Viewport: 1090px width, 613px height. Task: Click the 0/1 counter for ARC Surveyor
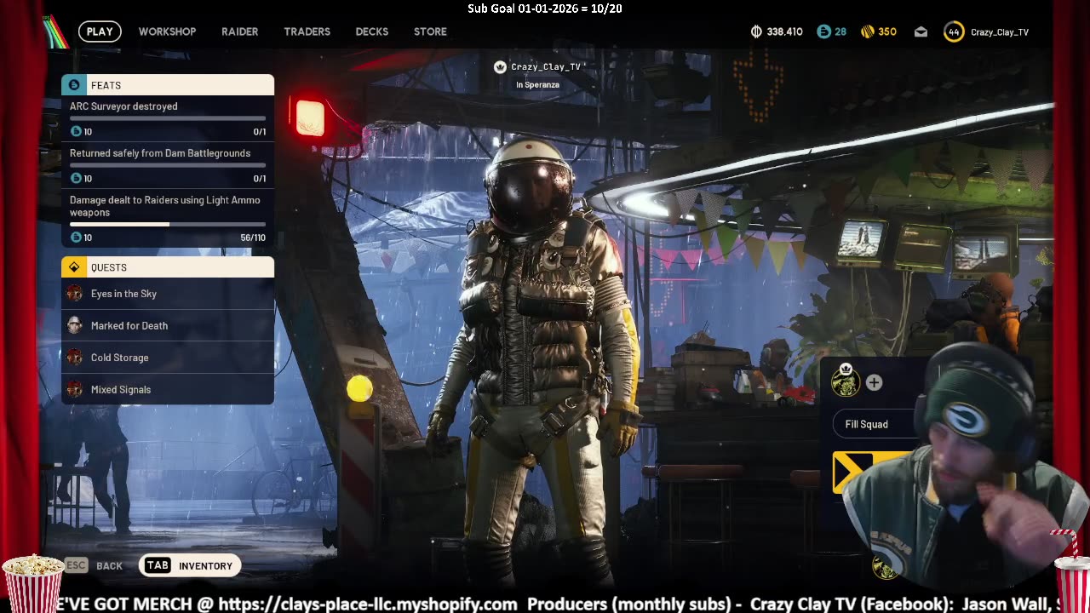(x=260, y=131)
